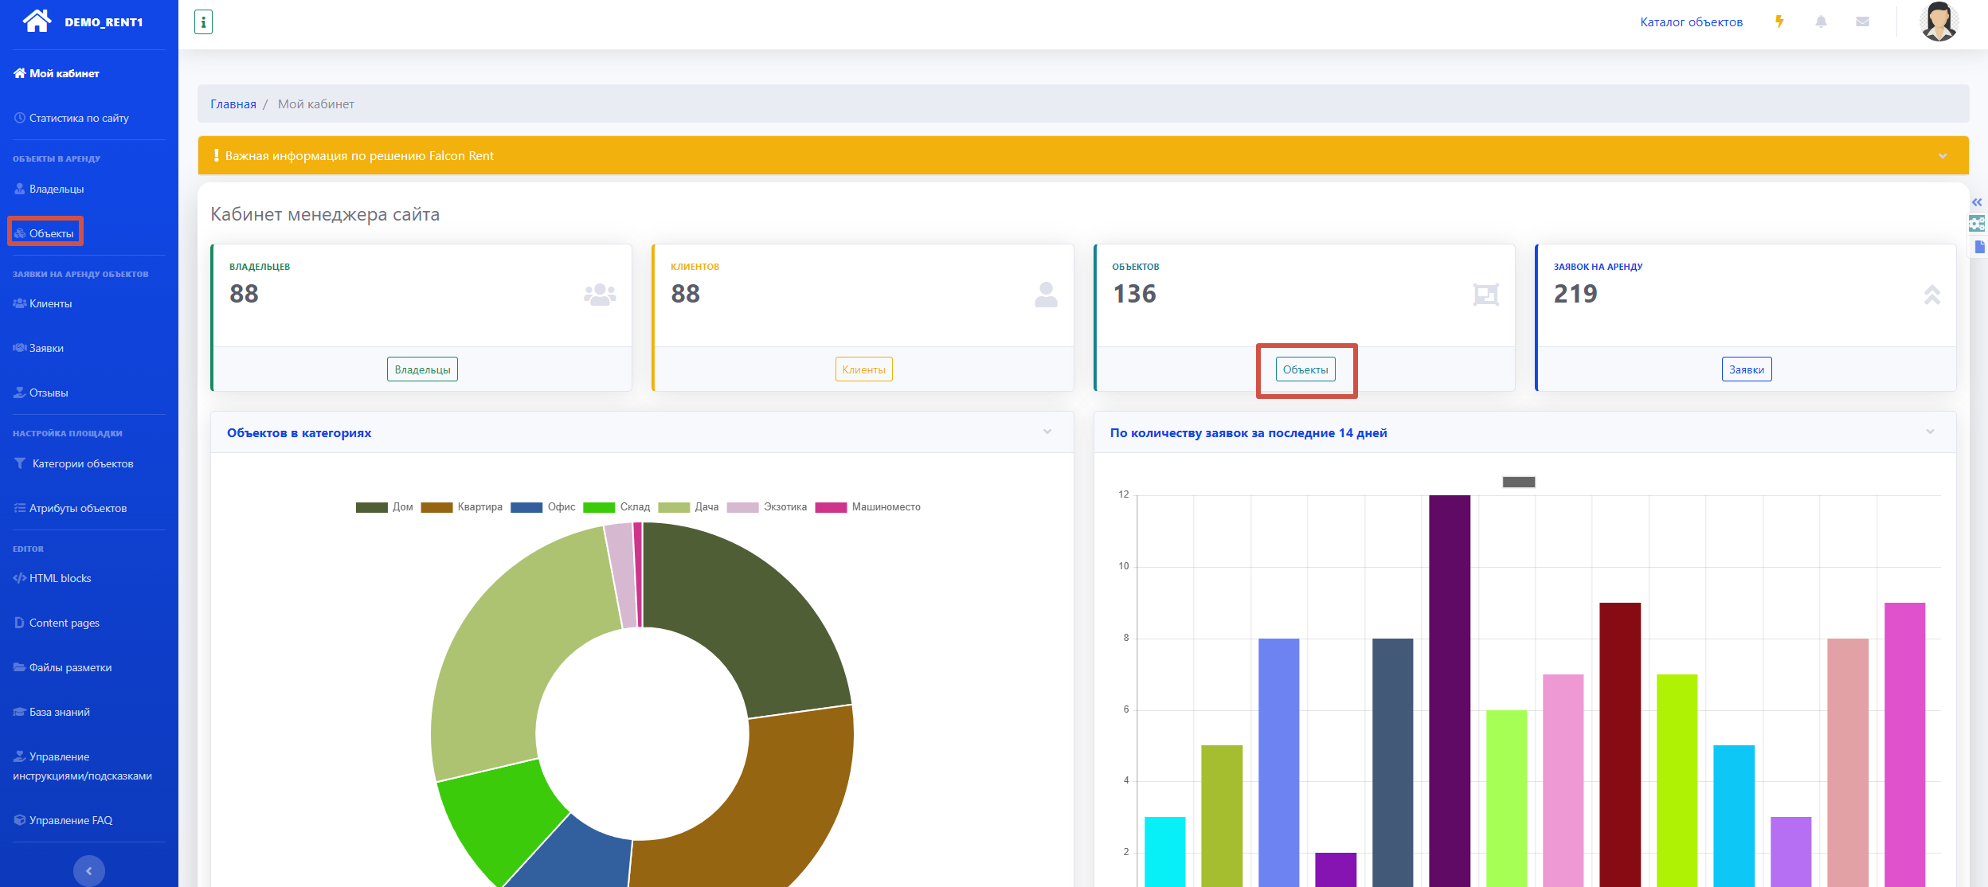
Task: Open Каталог объектов link
Action: [1691, 22]
